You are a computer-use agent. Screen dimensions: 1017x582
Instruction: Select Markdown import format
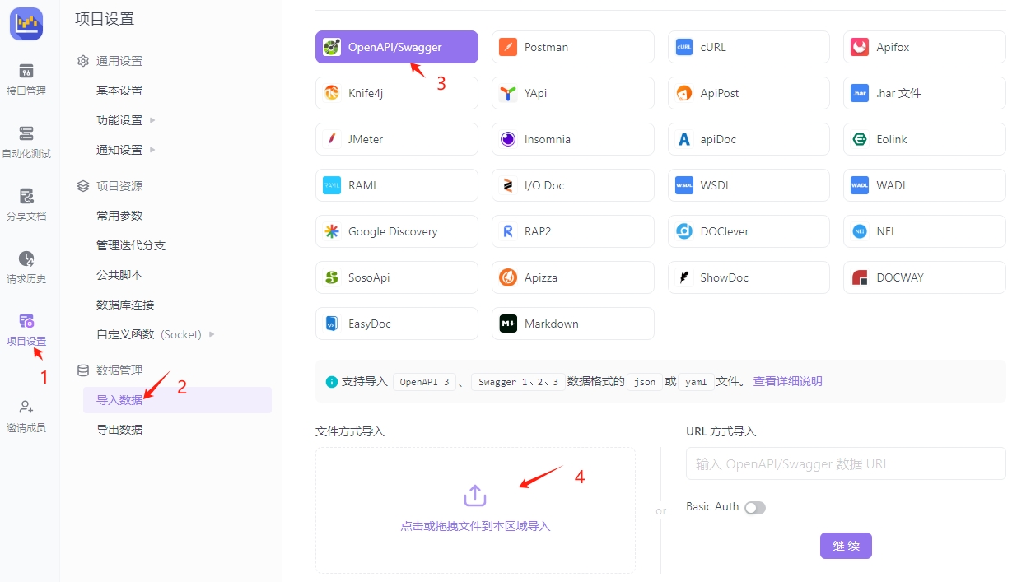pos(573,324)
